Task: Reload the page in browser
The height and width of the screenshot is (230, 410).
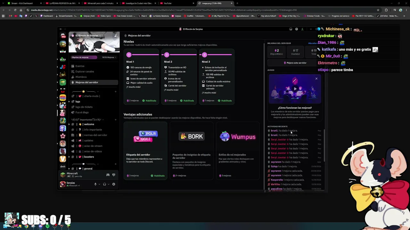Action: click(15, 10)
